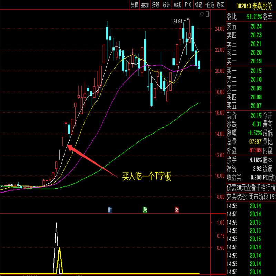Click the thousand-level quotes promo link
Image resolution: width=276 pixels, height=276 pixels.
point(251,187)
